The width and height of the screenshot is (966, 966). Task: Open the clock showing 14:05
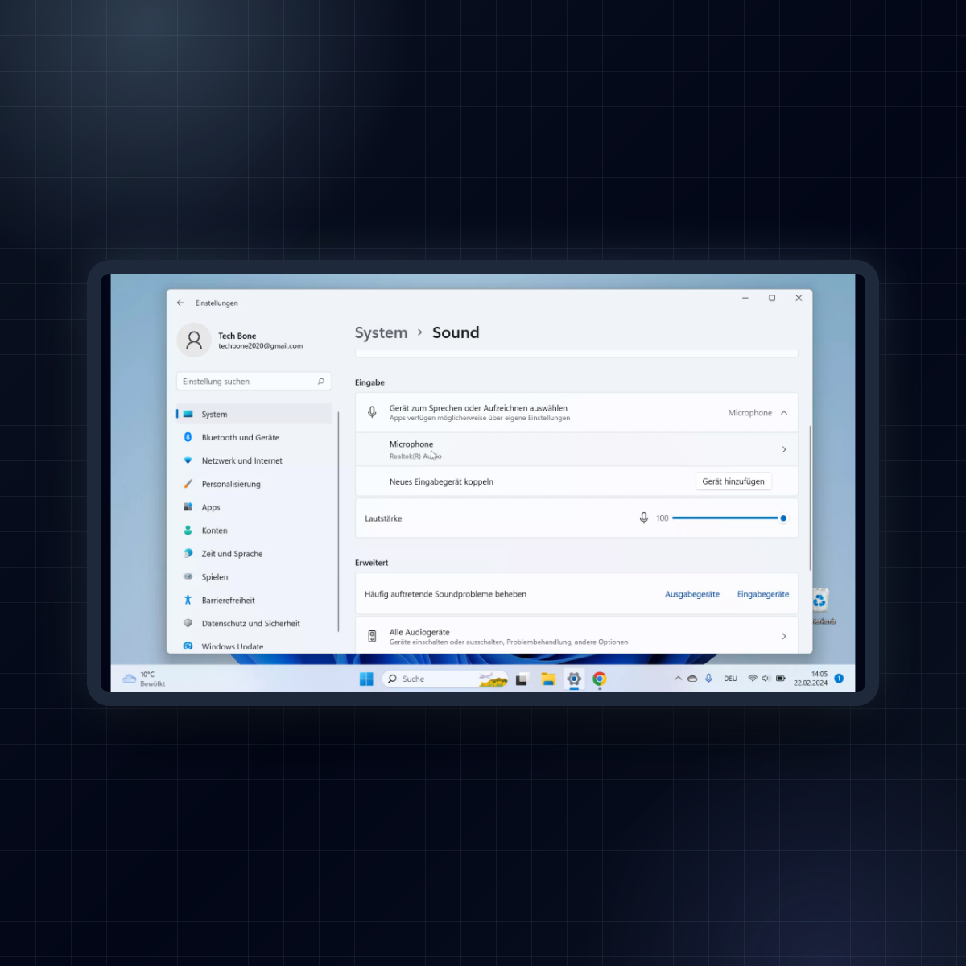click(811, 679)
